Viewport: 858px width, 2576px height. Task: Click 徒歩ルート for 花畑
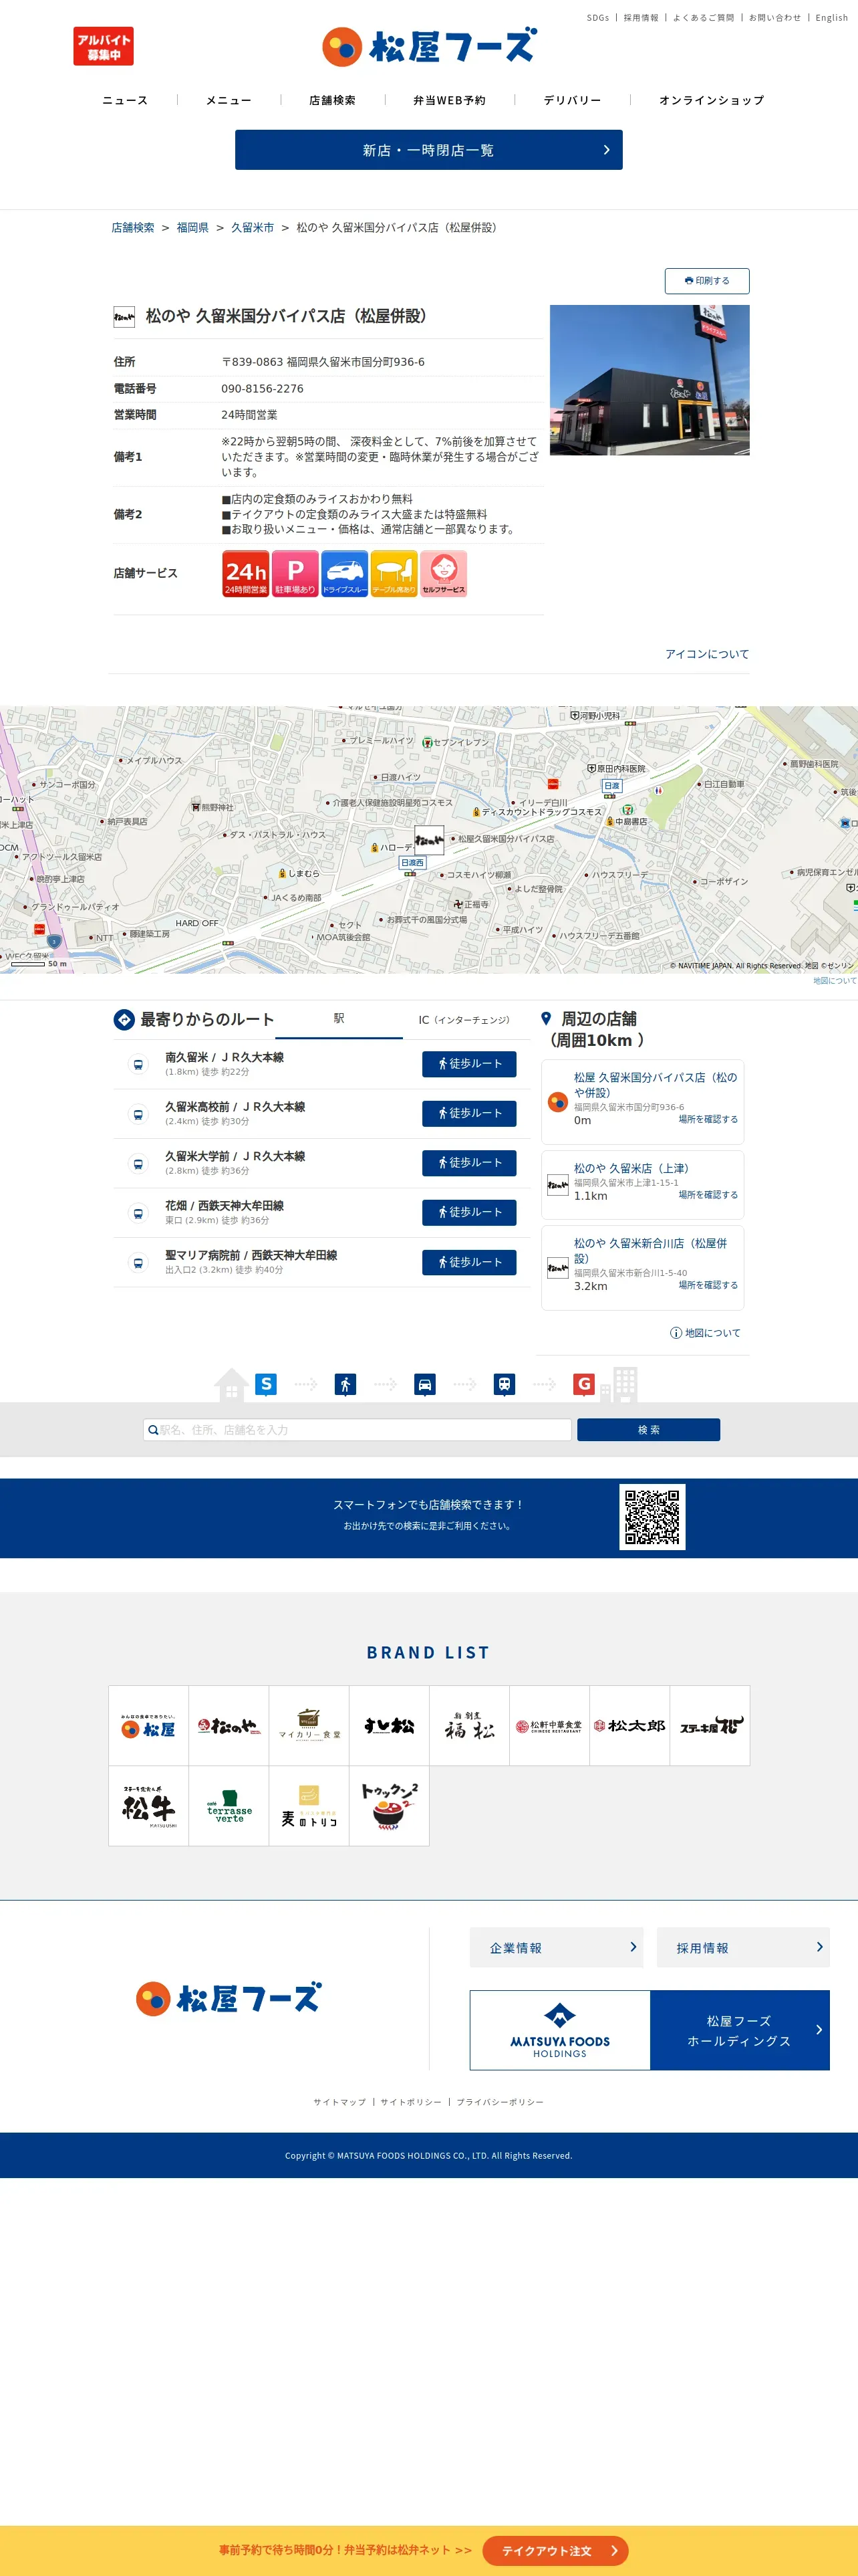pos(470,1213)
